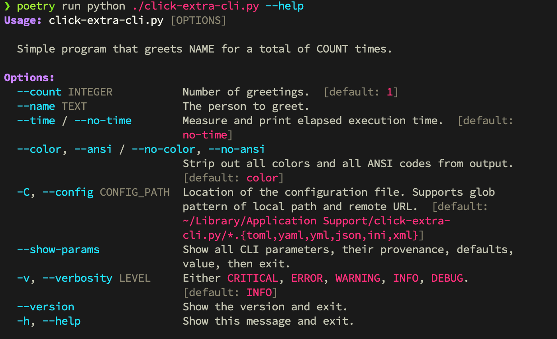Click the purple "Usage:" heading

23,20
